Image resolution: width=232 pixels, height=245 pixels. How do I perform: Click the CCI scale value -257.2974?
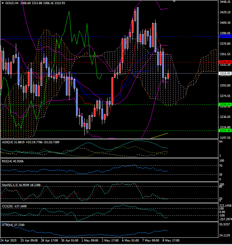(x=225, y=219)
